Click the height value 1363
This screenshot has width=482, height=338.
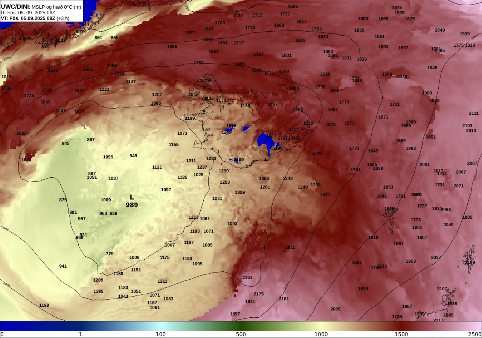click(264, 178)
